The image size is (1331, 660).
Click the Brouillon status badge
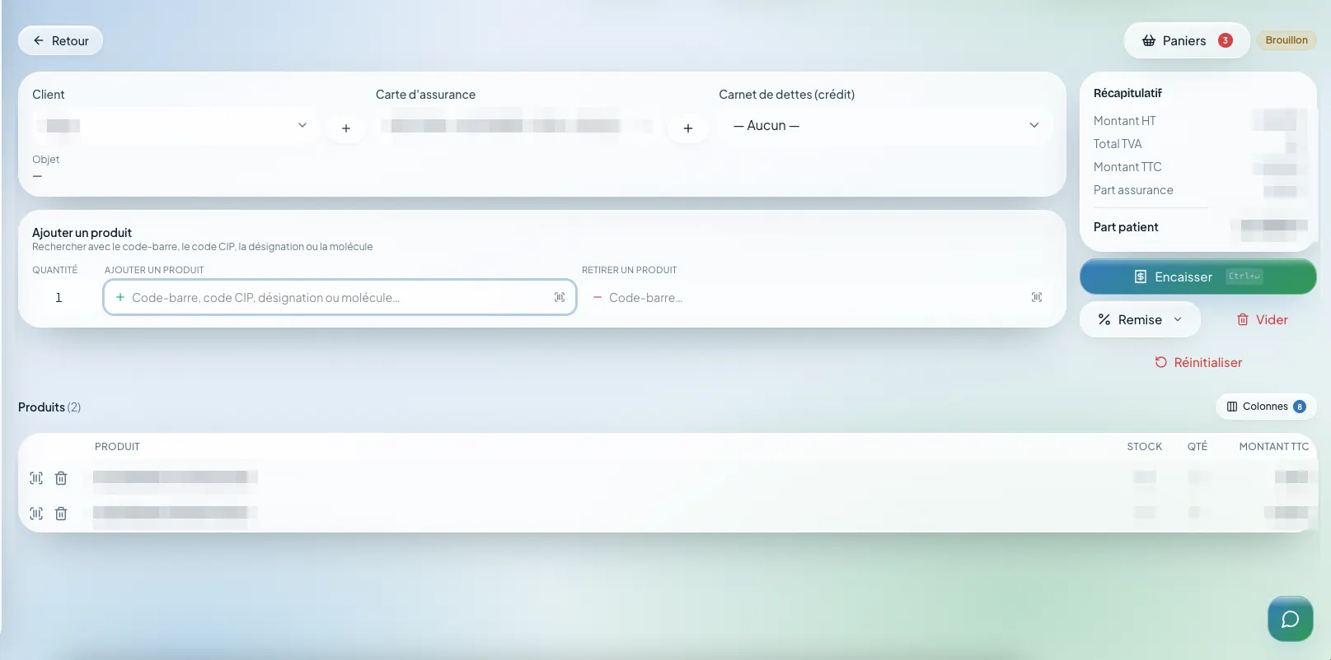(x=1286, y=40)
